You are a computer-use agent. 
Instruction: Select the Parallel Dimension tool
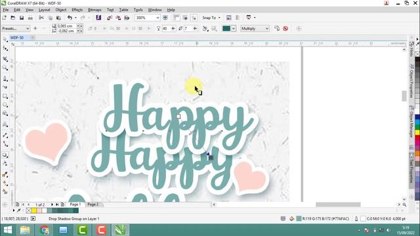pyautogui.click(x=5, y=136)
